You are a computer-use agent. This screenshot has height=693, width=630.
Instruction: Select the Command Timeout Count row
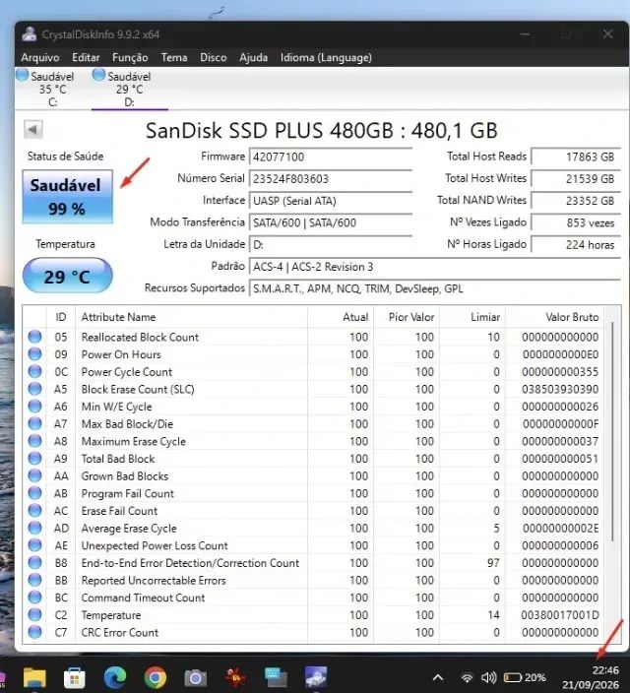(x=313, y=598)
